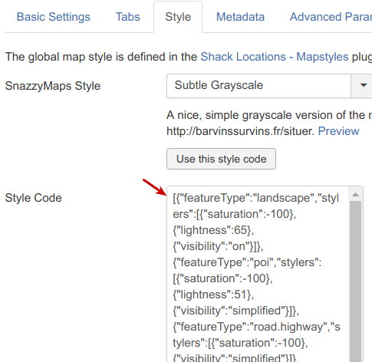The width and height of the screenshot is (372, 362).
Task: Click the http://barvinssurvins.fr/situer text
Action: pos(240,131)
